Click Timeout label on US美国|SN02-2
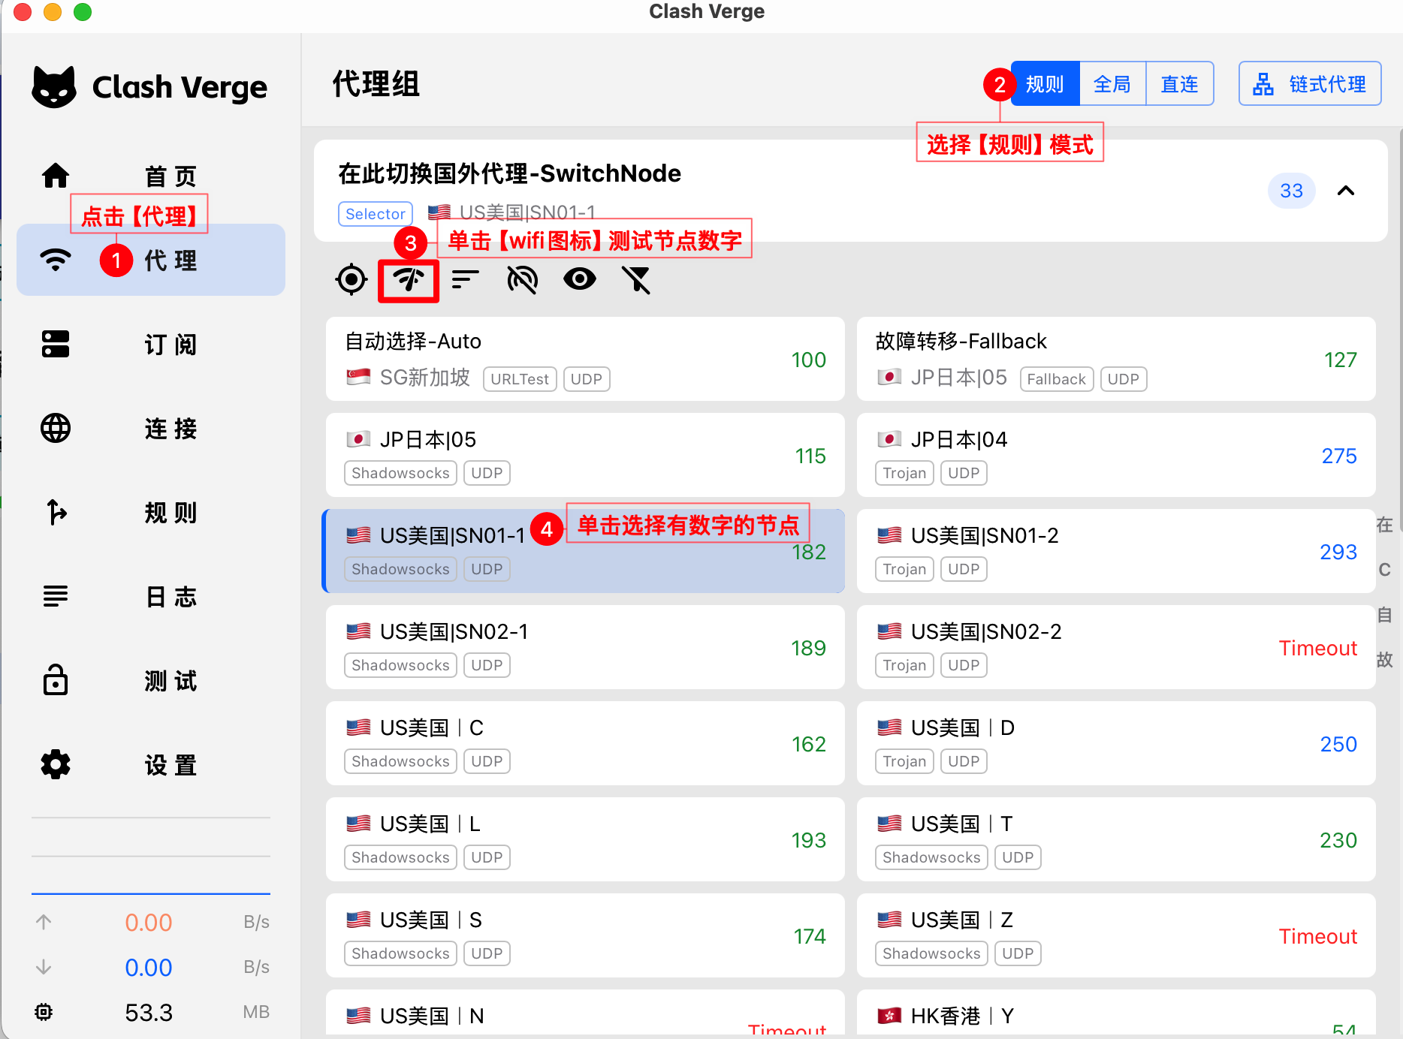This screenshot has width=1403, height=1039. 1318,648
